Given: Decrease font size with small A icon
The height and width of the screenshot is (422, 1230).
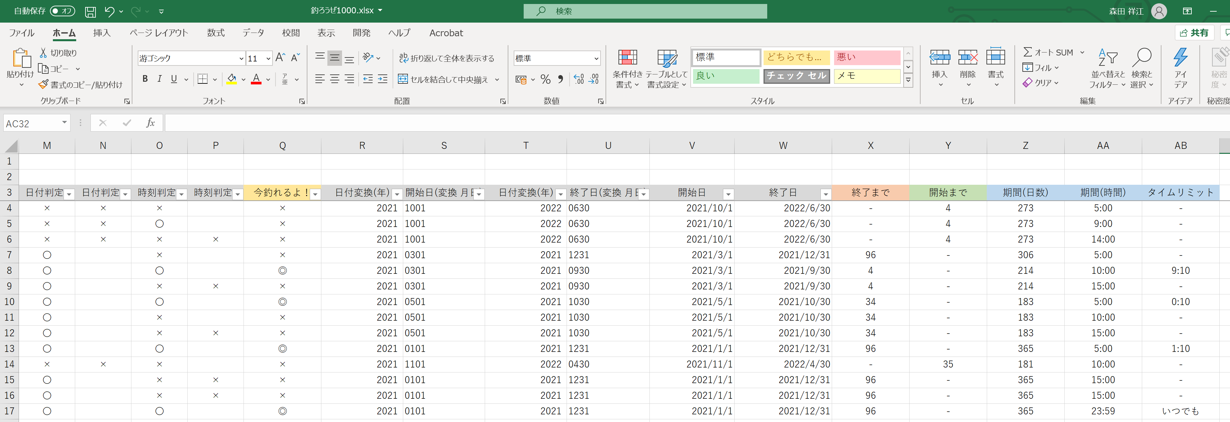Looking at the screenshot, I should click(295, 58).
